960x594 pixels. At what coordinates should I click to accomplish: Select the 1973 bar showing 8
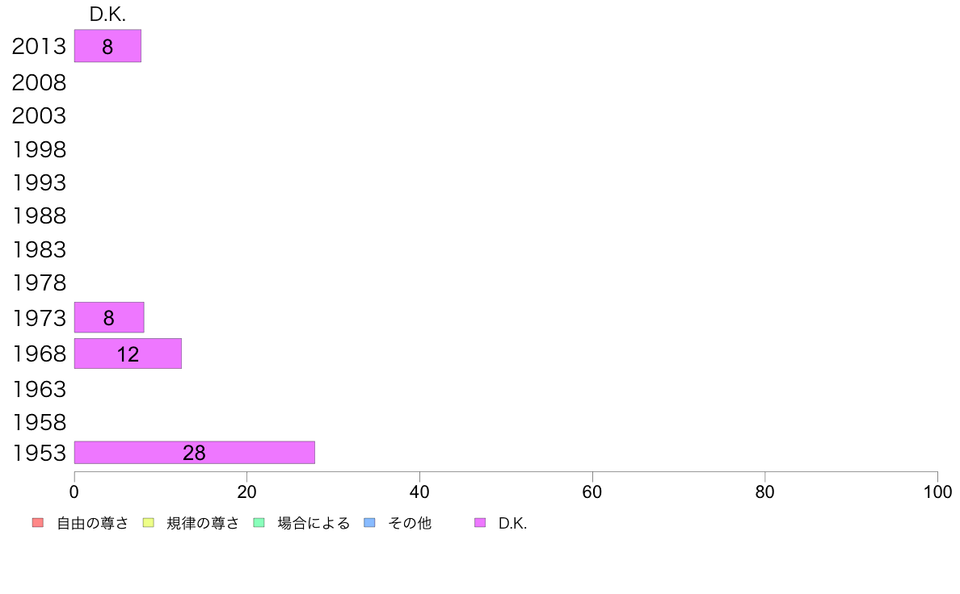pyautogui.click(x=109, y=317)
